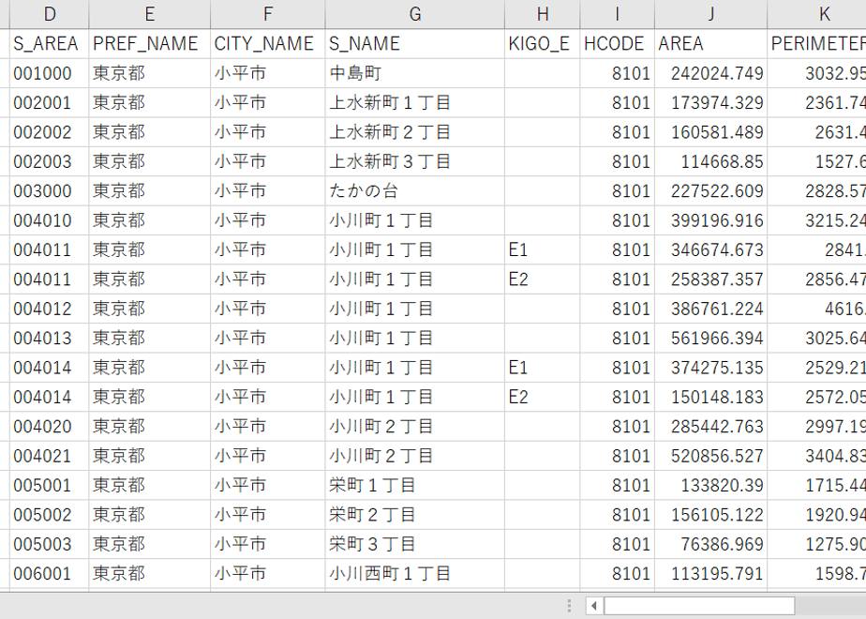Click the E2 cell in row 004014

click(x=543, y=398)
